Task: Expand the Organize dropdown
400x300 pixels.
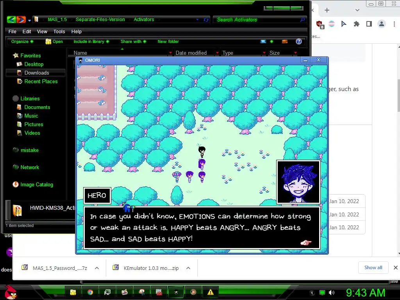Action: (22, 41)
